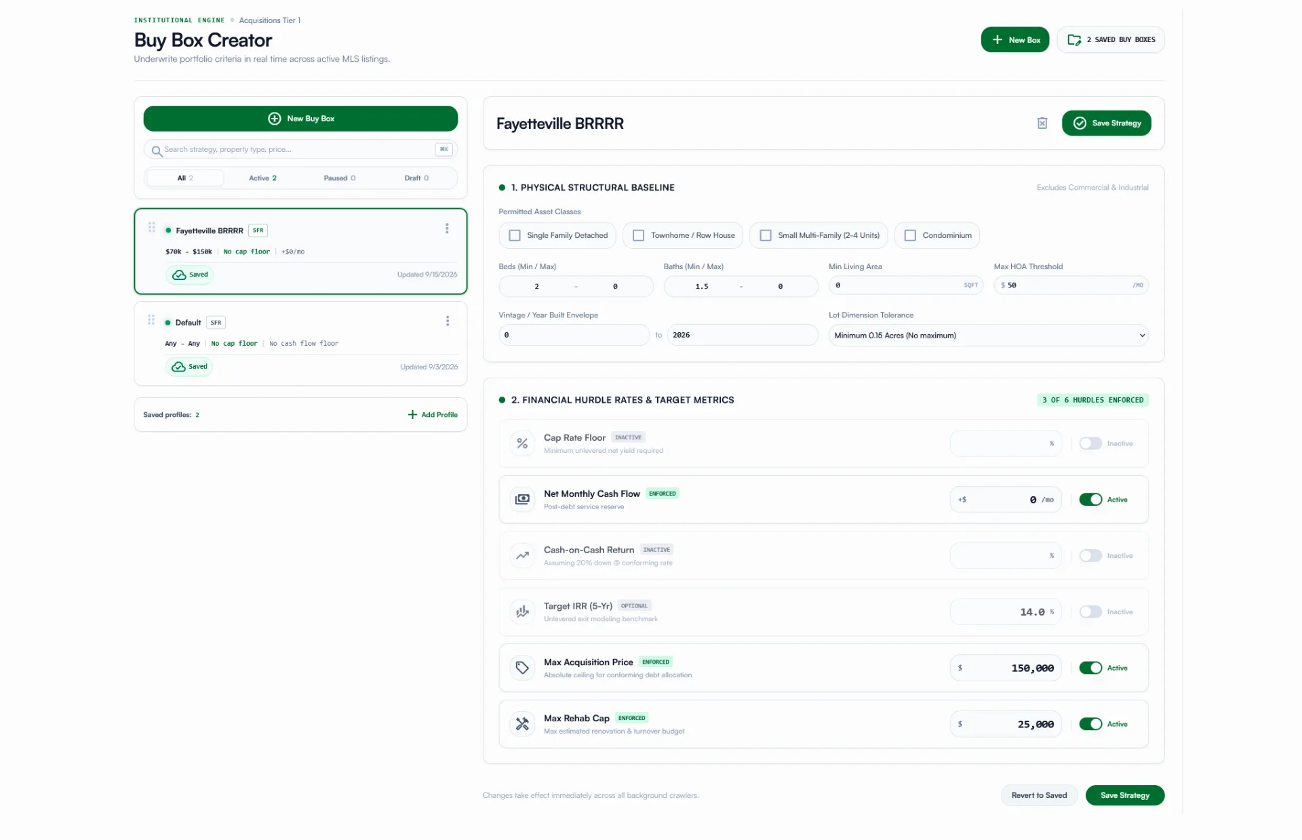Viewport: 1302px width, 840px height.
Task: Open kebab menu for Fayetteville BRRRR card
Action: 447,228
